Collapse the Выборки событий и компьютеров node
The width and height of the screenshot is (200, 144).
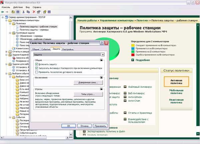6,73
